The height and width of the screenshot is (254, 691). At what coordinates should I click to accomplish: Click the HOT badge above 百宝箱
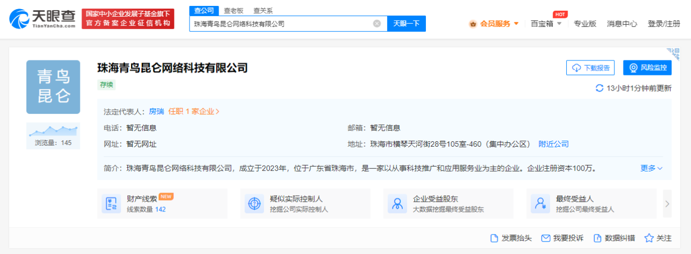pyautogui.click(x=560, y=14)
